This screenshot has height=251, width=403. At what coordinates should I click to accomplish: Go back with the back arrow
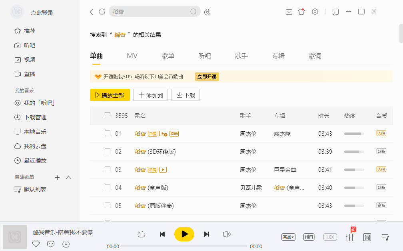(x=92, y=12)
